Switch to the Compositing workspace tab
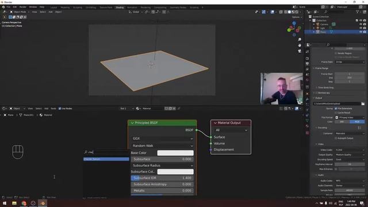 tap(160, 7)
